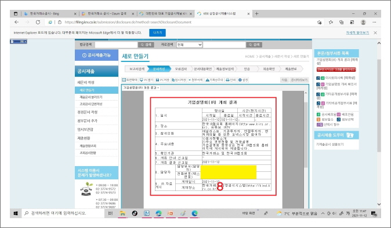Open the 정정문서 작성 menu
The width and height of the screenshot is (391, 228).
[x=87, y=112]
